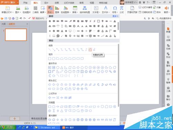This screenshot has width=173, height=130.
Task: Click the More (更多) link in recommended shapes
Action: [x=115, y=16]
